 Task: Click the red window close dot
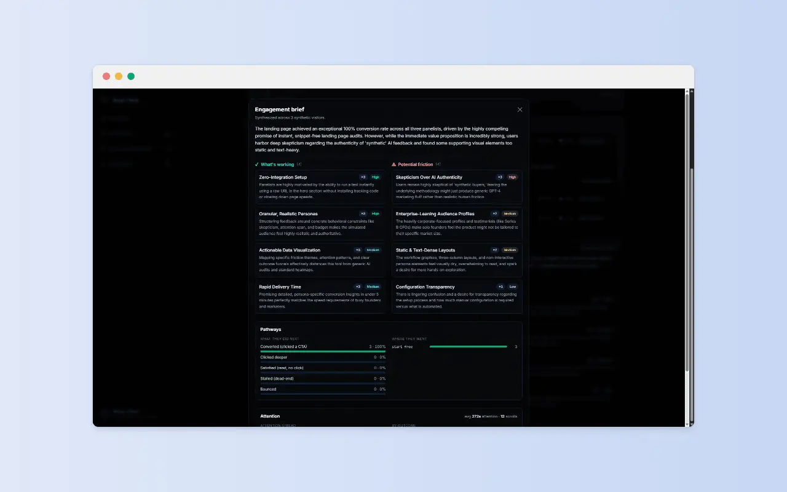(x=106, y=76)
